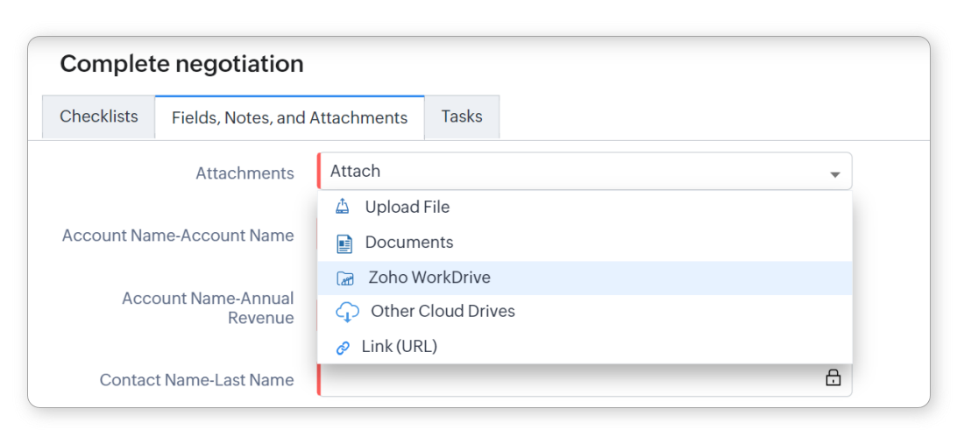
Task: Click the Complete negotiation heading
Action: pyautogui.click(x=181, y=64)
